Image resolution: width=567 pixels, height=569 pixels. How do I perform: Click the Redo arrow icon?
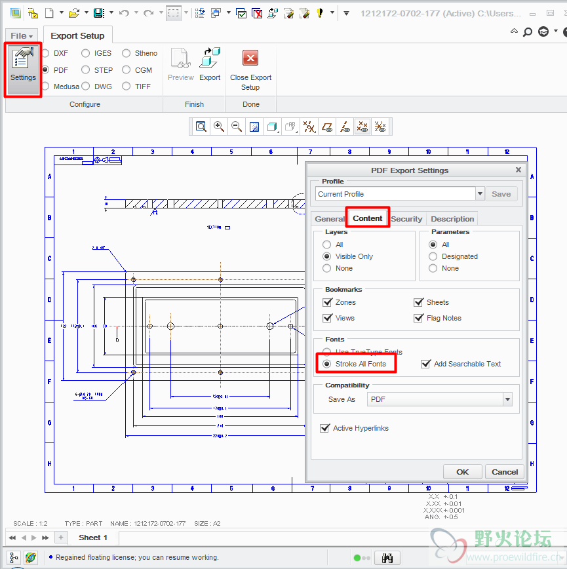point(148,13)
